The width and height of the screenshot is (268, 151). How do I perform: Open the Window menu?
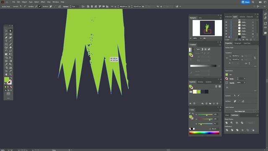click(x=56, y=2)
